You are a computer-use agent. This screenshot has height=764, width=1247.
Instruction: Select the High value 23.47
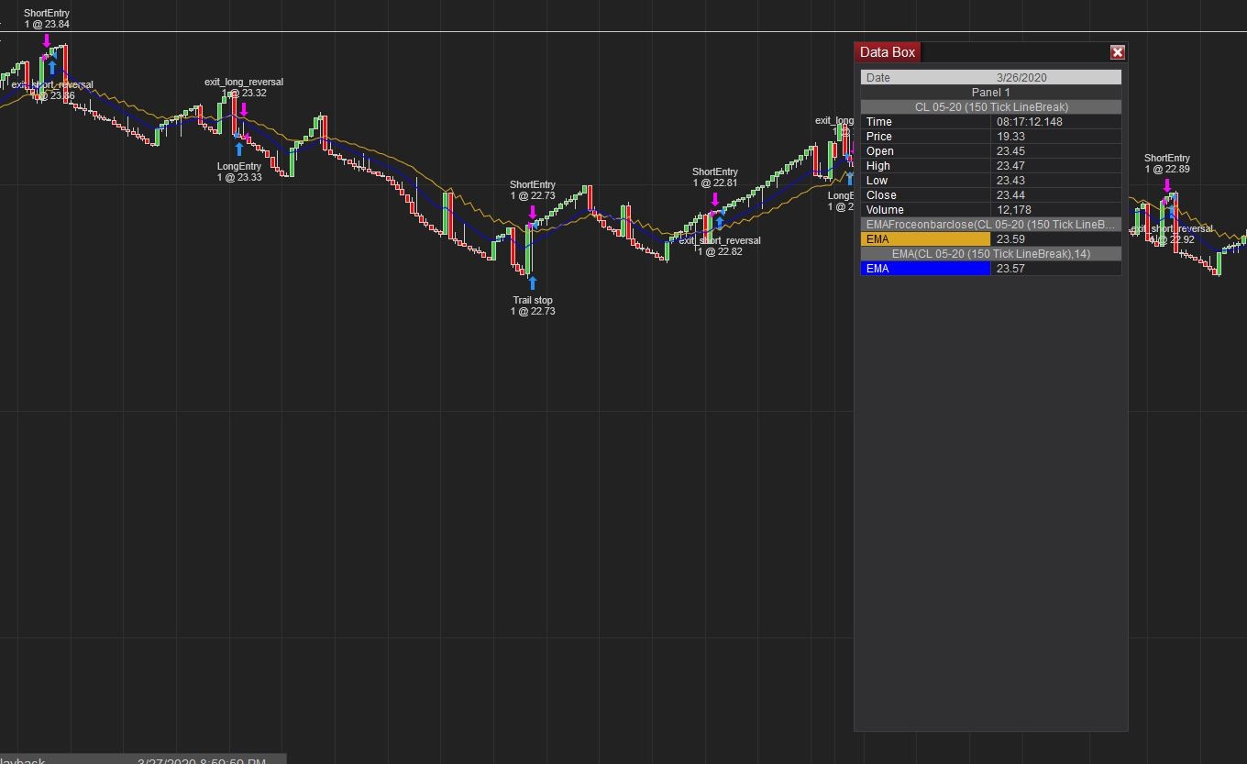(1010, 166)
